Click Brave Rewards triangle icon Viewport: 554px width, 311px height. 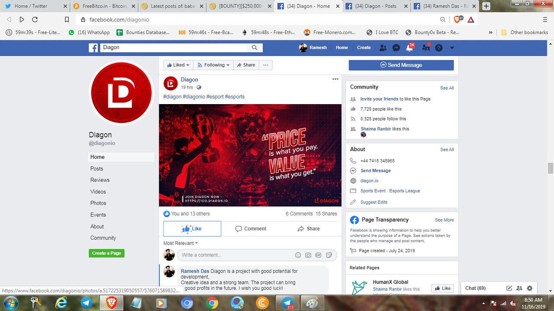tap(471, 19)
